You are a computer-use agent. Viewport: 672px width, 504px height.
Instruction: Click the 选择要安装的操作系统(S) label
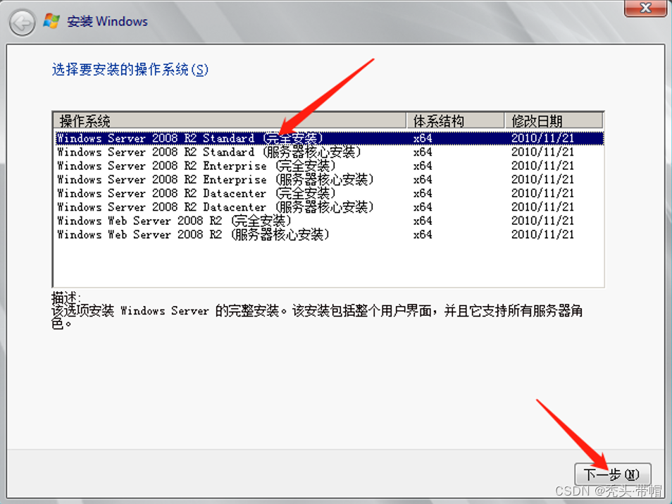(130, 70)
